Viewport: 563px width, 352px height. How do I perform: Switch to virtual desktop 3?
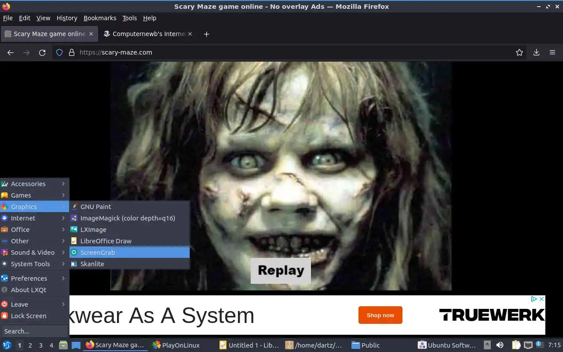40,345
